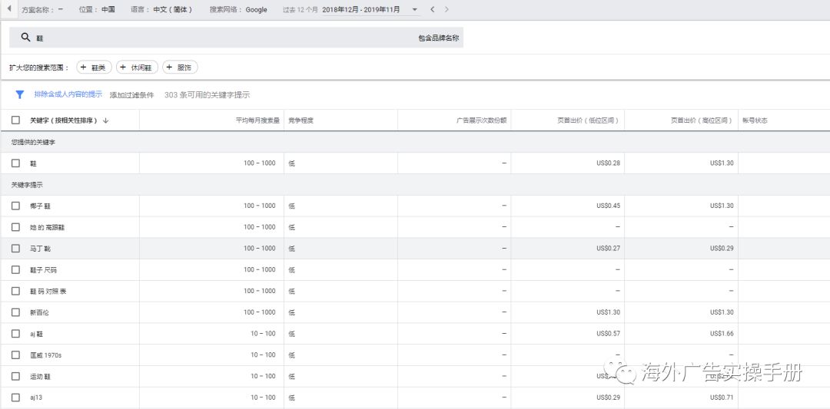Sort by 页首出价(低位区间) column header
Screen dimensions: 830x409
(588, 120)
